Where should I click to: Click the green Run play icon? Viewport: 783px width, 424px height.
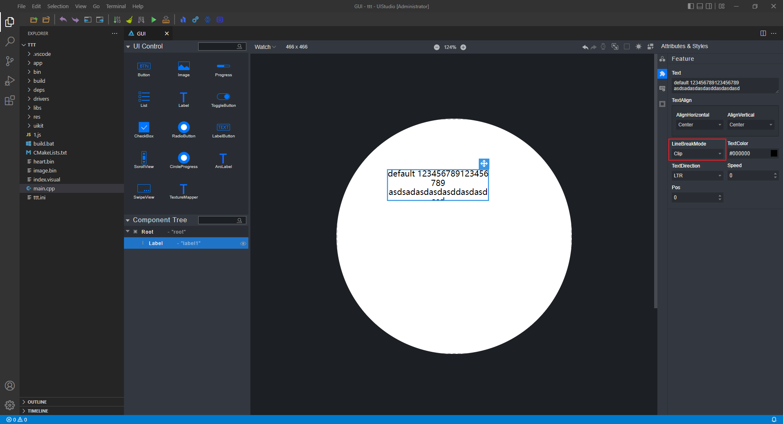tap(154, 20)
